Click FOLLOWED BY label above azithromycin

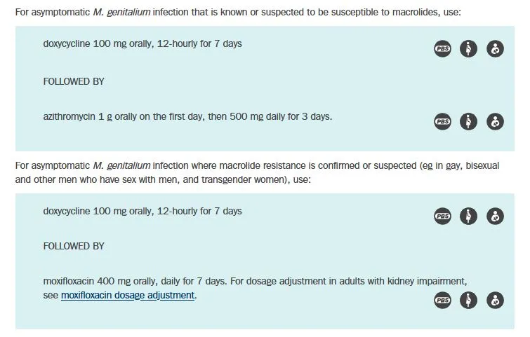point(74,81)
